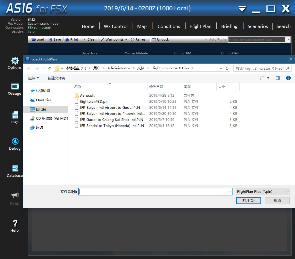
Task: Click the up-folder arrow in the dialog
Action: point(50,68)
